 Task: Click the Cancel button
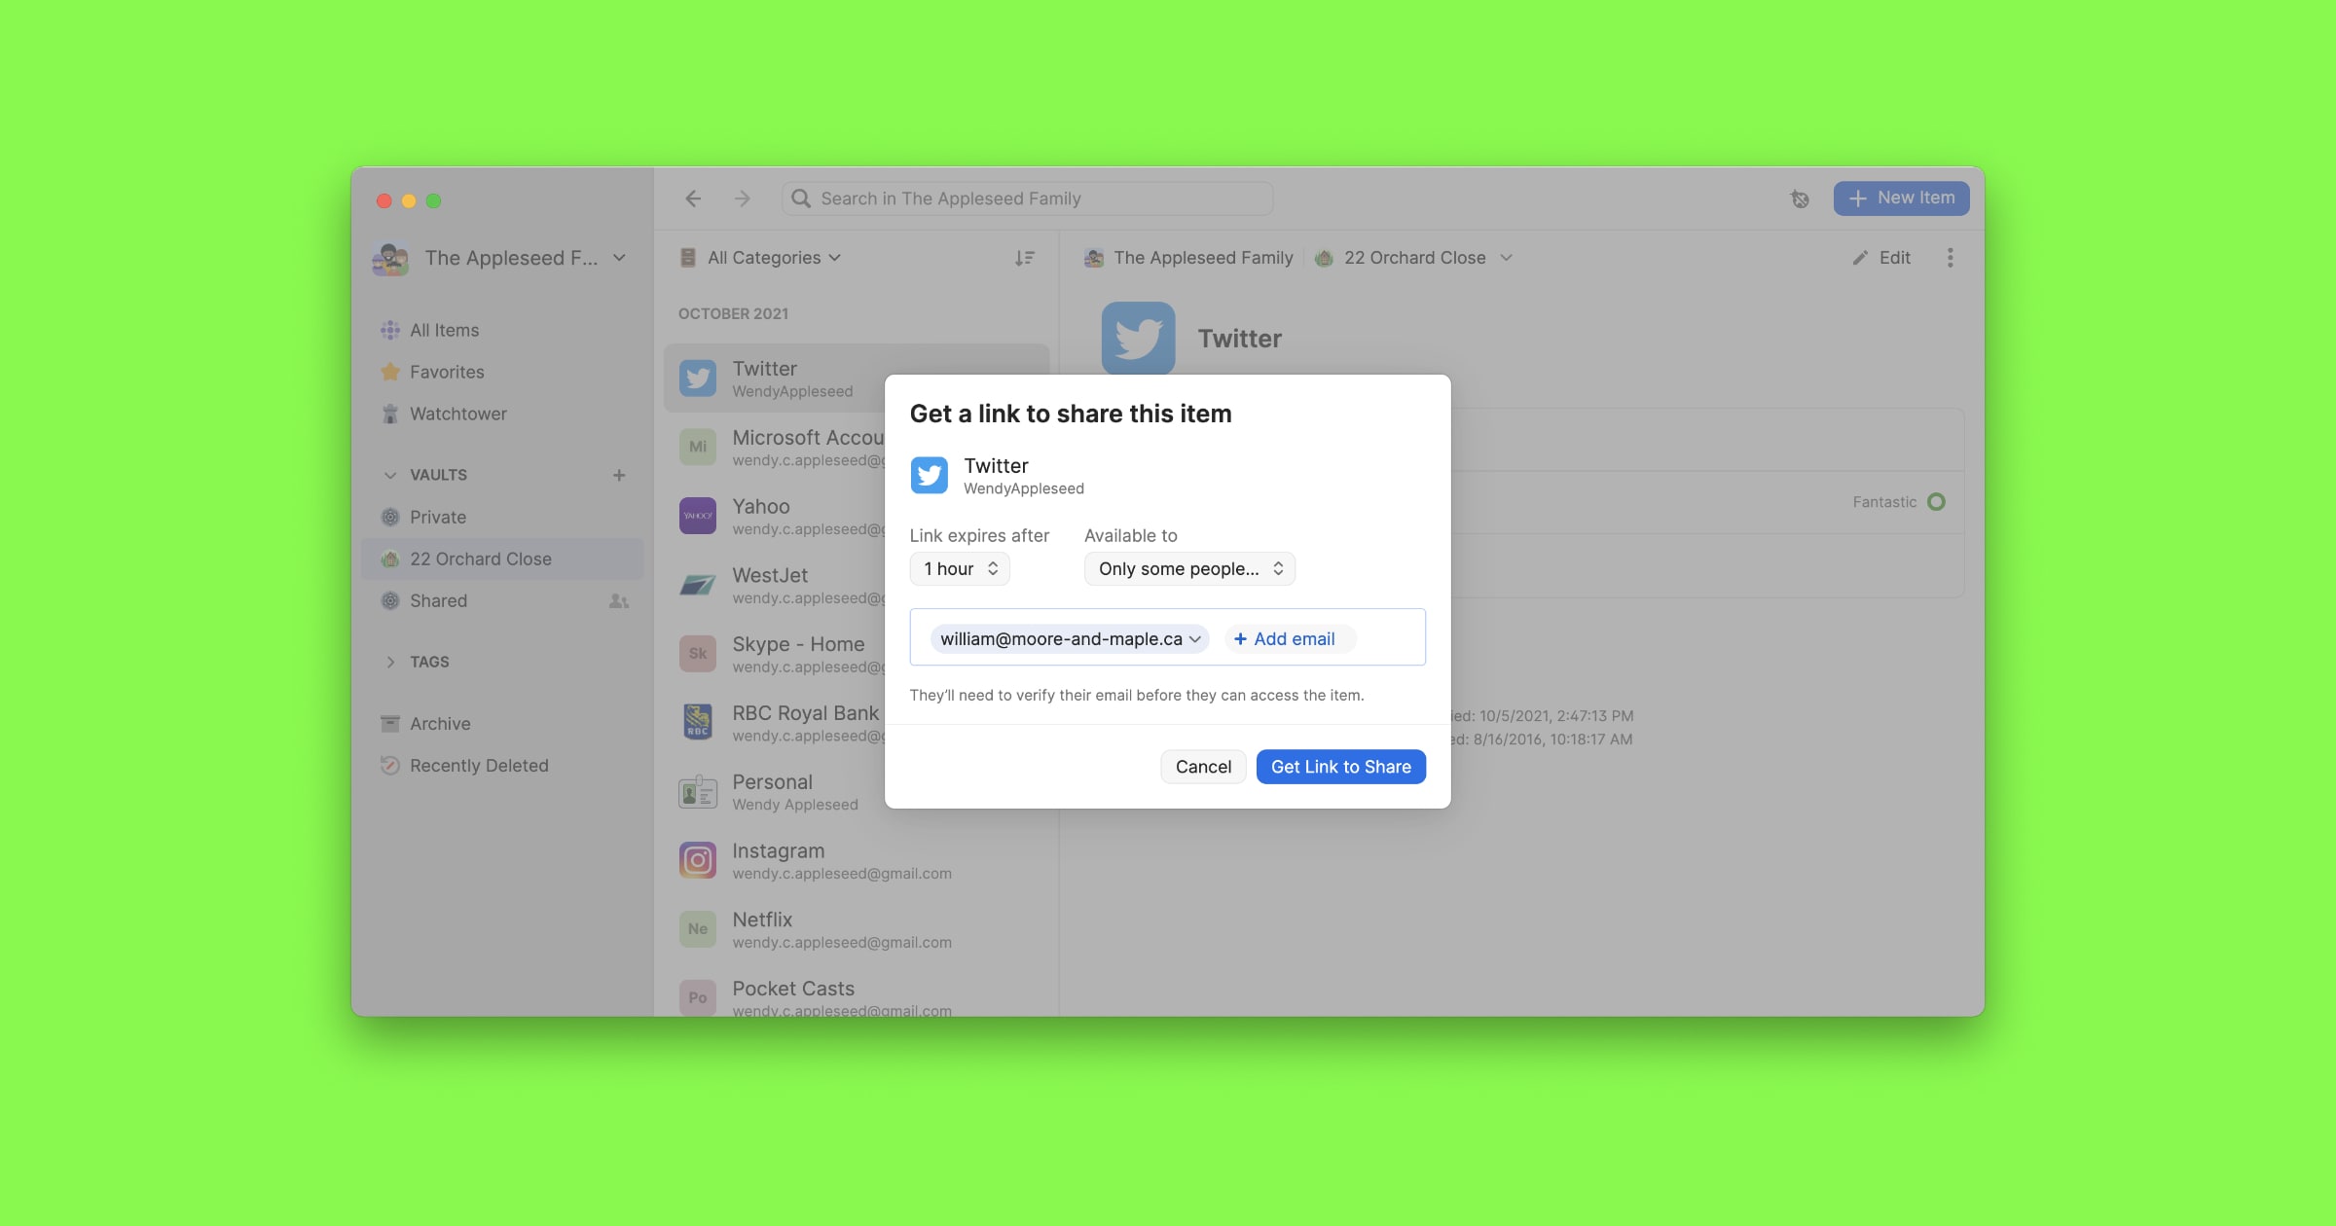1203,767
